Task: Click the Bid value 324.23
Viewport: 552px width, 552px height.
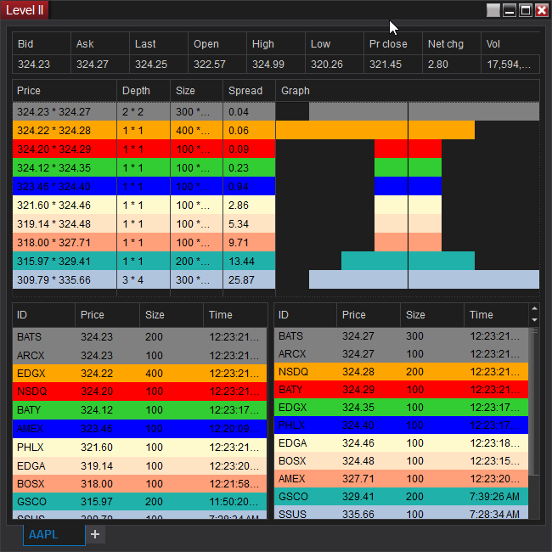Action: point(42,64)
